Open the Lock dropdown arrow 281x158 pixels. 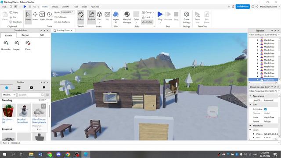pos(152,17)
